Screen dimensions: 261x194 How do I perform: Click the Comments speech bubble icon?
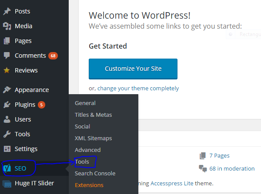point(7,56)
